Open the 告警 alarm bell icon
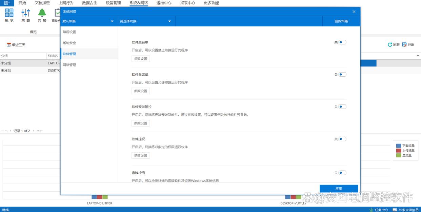Screen dimensions: 421x212 42,13
